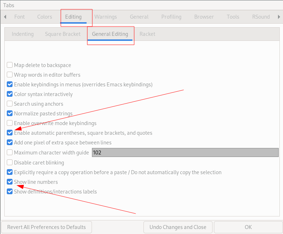Enable Maximum character width guide
Viewport: 283px width, 234px height.
tap(10, 153)
